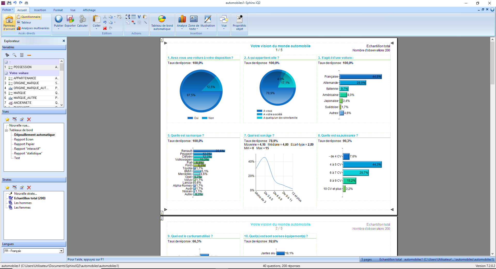The image size is (496, 269).
Task: Select Rapport Ecran view
Action: tap(24, 139)
